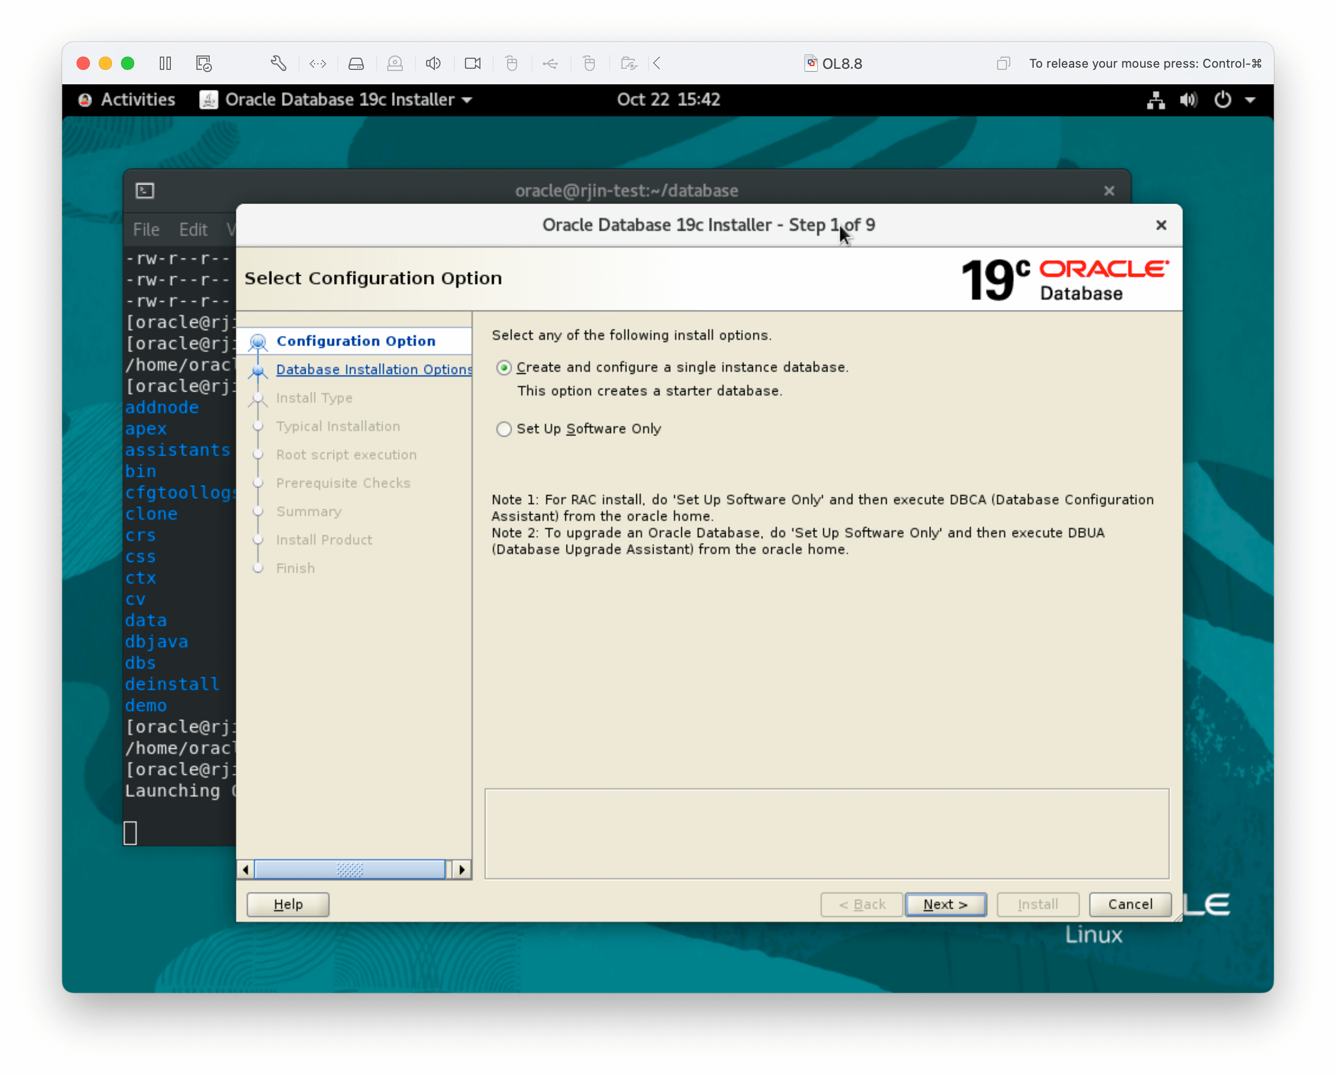Open the terminal File menu
1336x1075 pixels.
tap(146, 230)
